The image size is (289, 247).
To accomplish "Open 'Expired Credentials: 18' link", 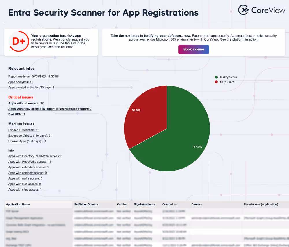I will [24, 130].
